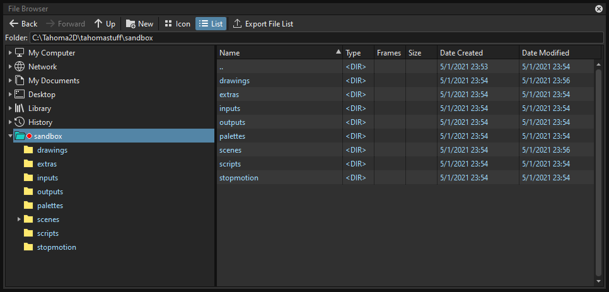Click the outputs folder icon in tree
Image resolution: width=609 pixels, height=292 pixels.
point(28,192)
